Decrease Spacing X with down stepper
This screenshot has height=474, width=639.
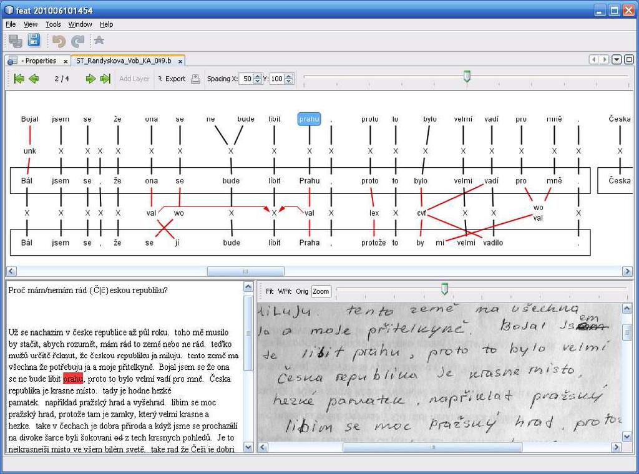pyautogui.click(x=258, y=81)
